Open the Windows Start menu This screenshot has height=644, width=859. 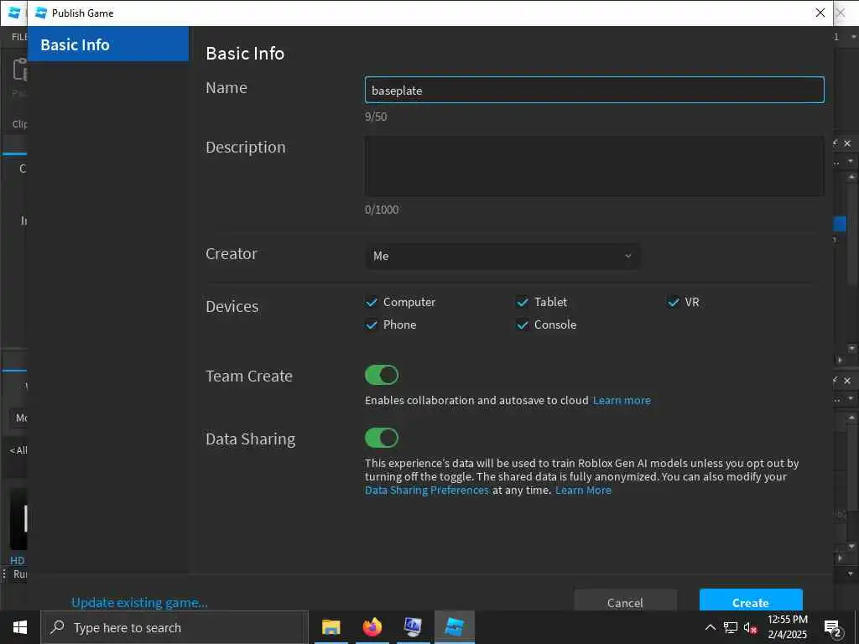tap(20, 627)
